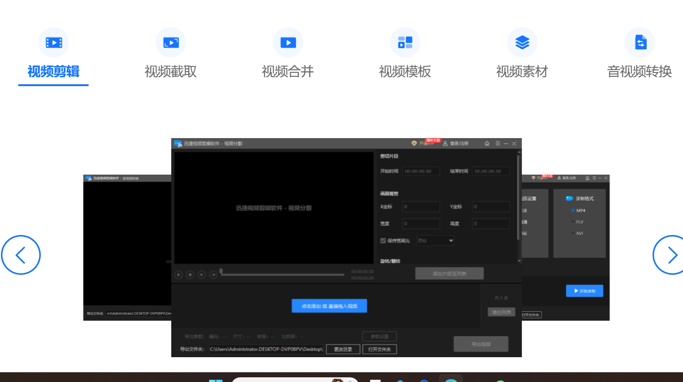This screenshot has width=683, height=382.
Task: Click the 点击添加 或 直接拖入视频 button
Action: click(x=329, y=306)
